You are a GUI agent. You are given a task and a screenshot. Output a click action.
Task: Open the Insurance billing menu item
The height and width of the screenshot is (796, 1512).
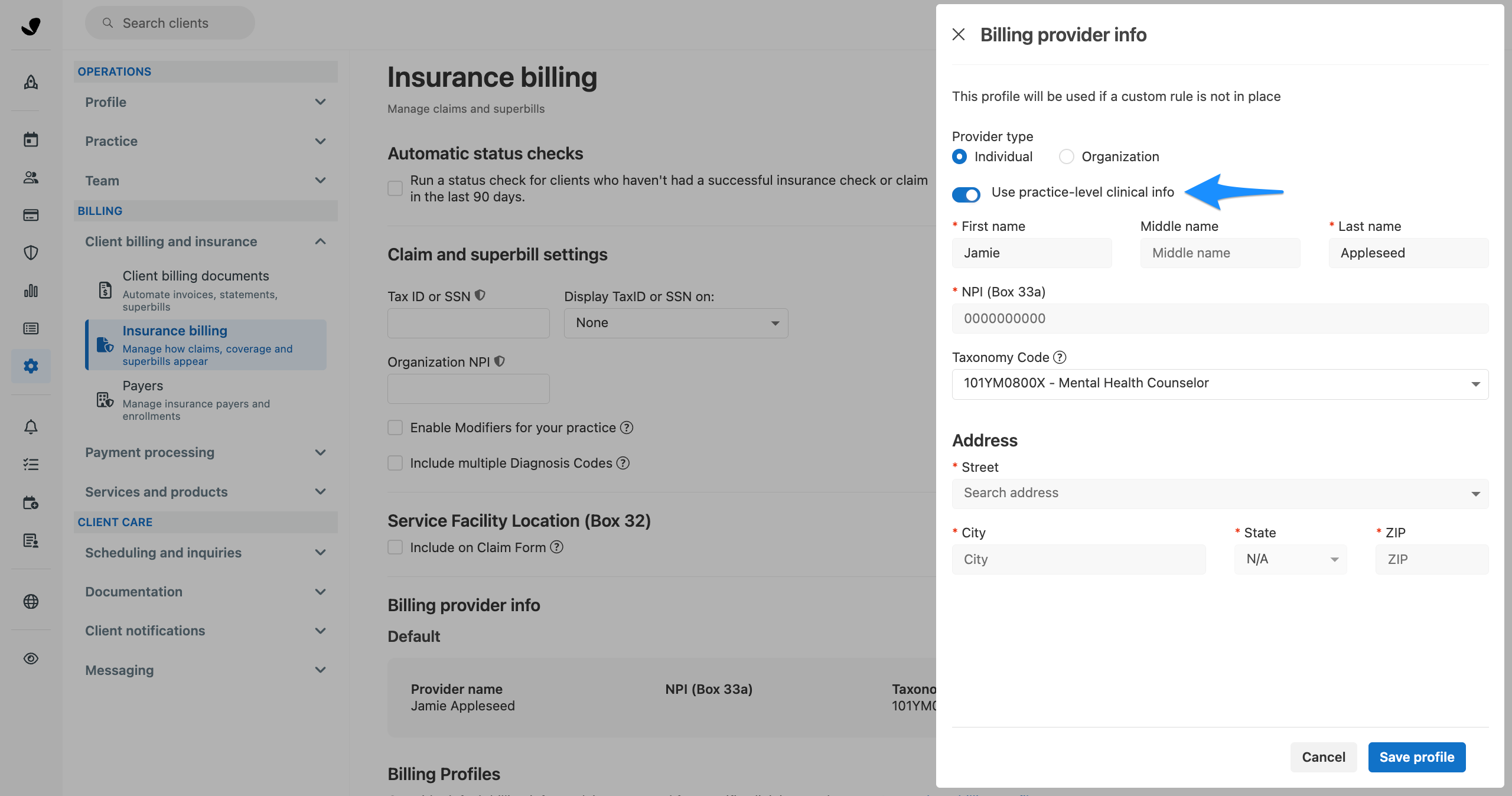206,345
